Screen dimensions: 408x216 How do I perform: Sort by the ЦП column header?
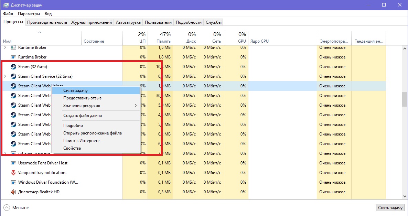tap(135, 38)
